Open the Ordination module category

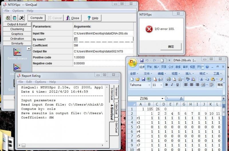(17, 39)
